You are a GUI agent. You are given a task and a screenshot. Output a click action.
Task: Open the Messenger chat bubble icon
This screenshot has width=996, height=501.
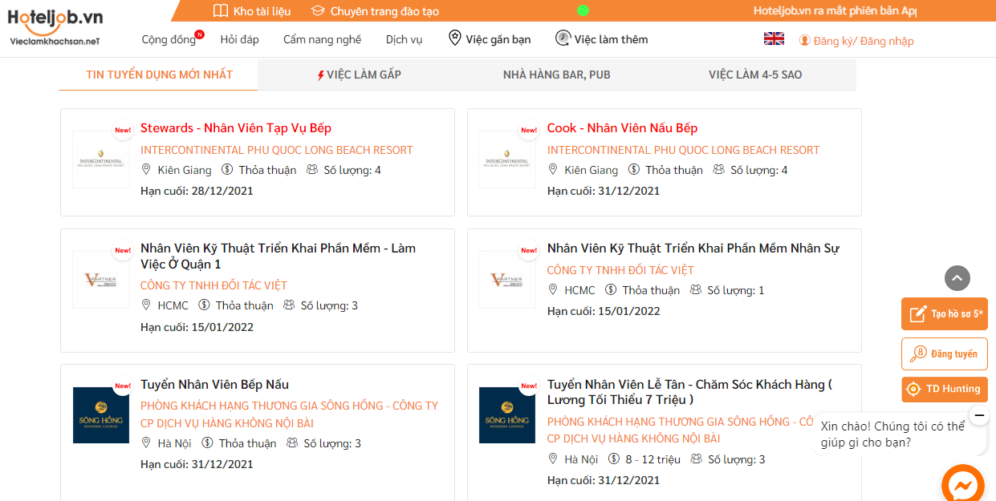coord(963,485)
